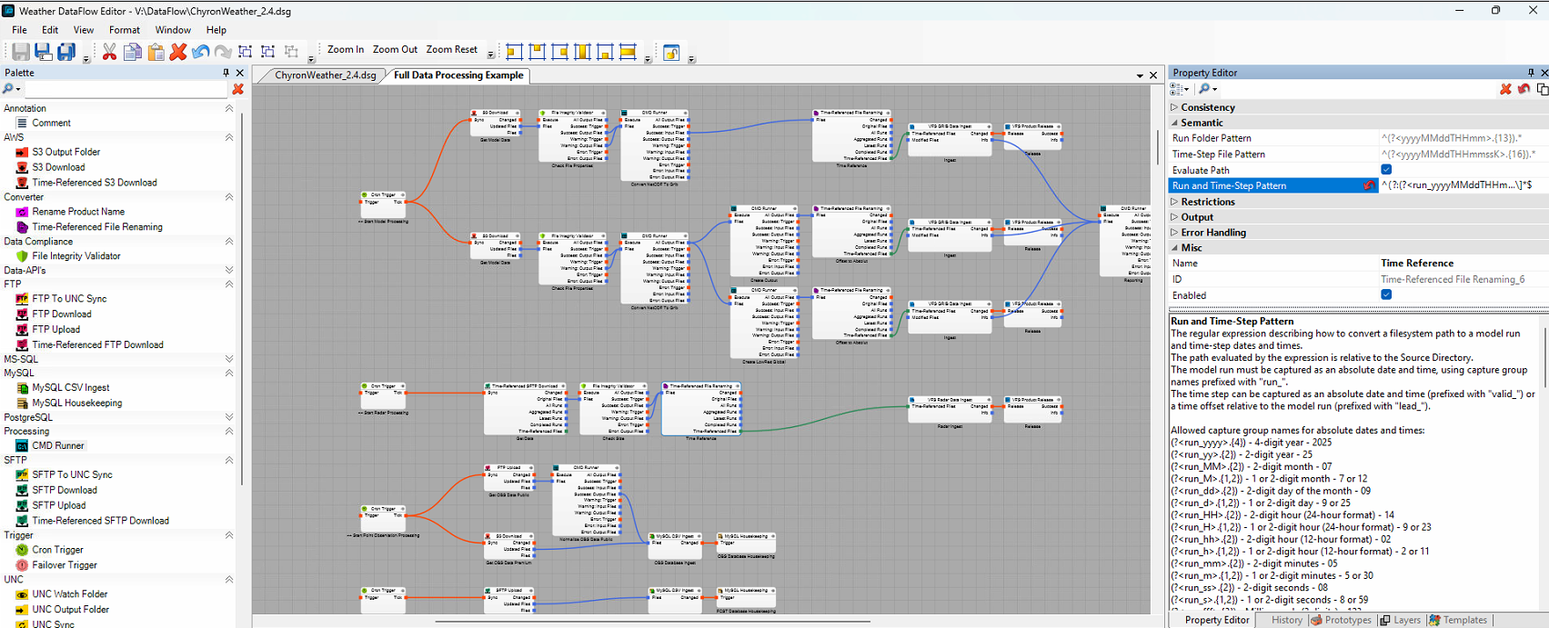The image size is (1549, 628).
Task: Click the canvas horizontal scrollbar
Action: coord(652,622)
